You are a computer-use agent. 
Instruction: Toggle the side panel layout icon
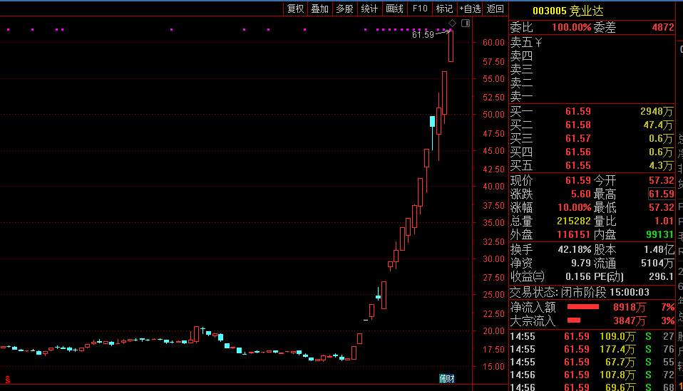(466, 23)
